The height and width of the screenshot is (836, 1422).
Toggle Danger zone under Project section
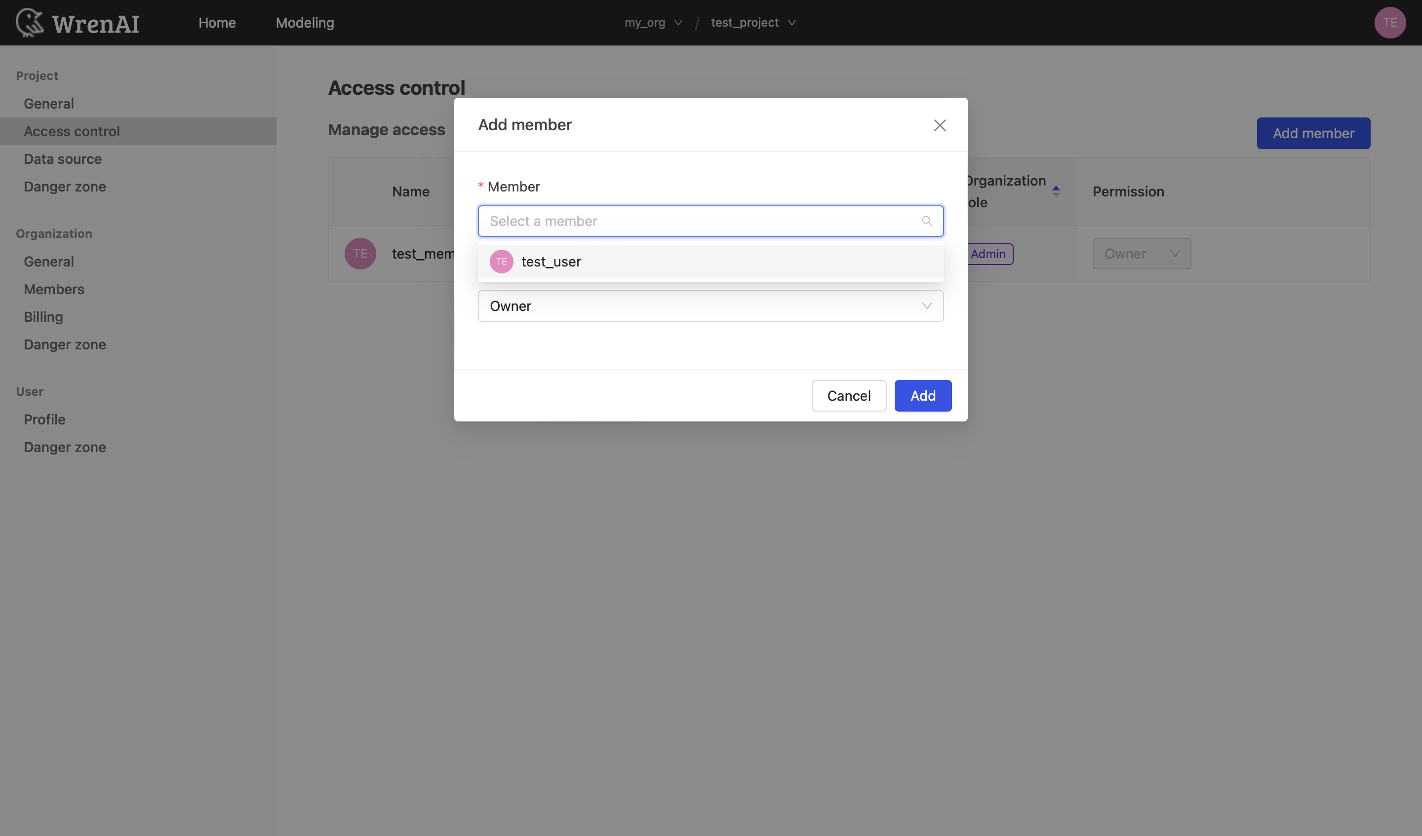[x=65, y=186]
